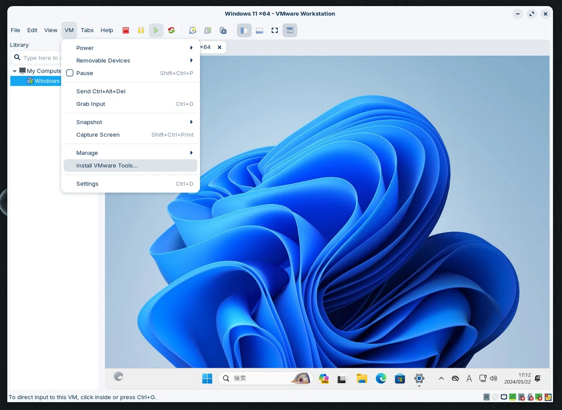Image resolution: width=562 pixels, height=410 pixels.
Task: Choose Install VMware Tools menu entry
Action: [x=130, y=166]
